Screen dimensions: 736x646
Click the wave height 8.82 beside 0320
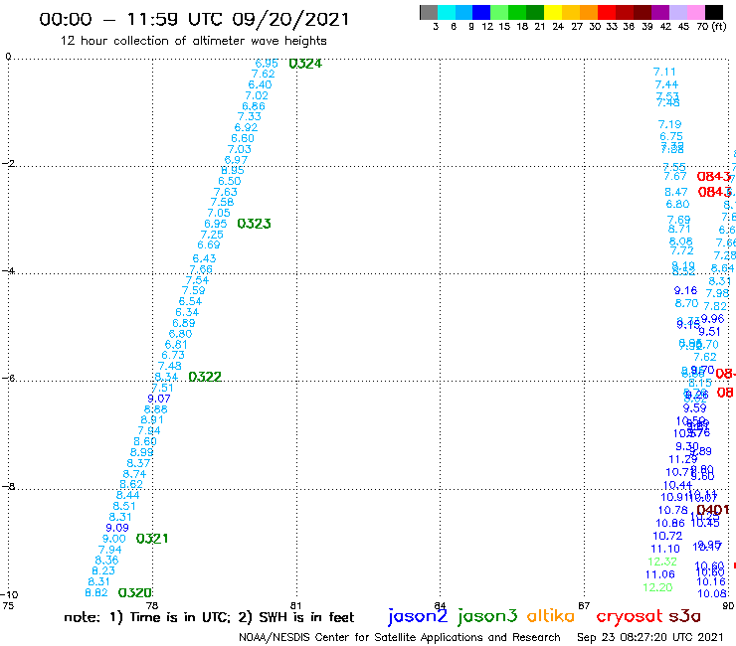[x=96, y=592]
